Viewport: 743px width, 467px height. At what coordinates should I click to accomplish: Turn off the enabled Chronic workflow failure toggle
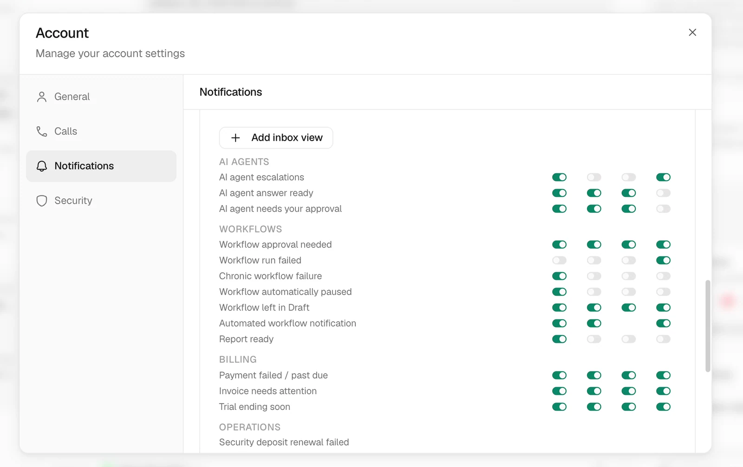559,276
